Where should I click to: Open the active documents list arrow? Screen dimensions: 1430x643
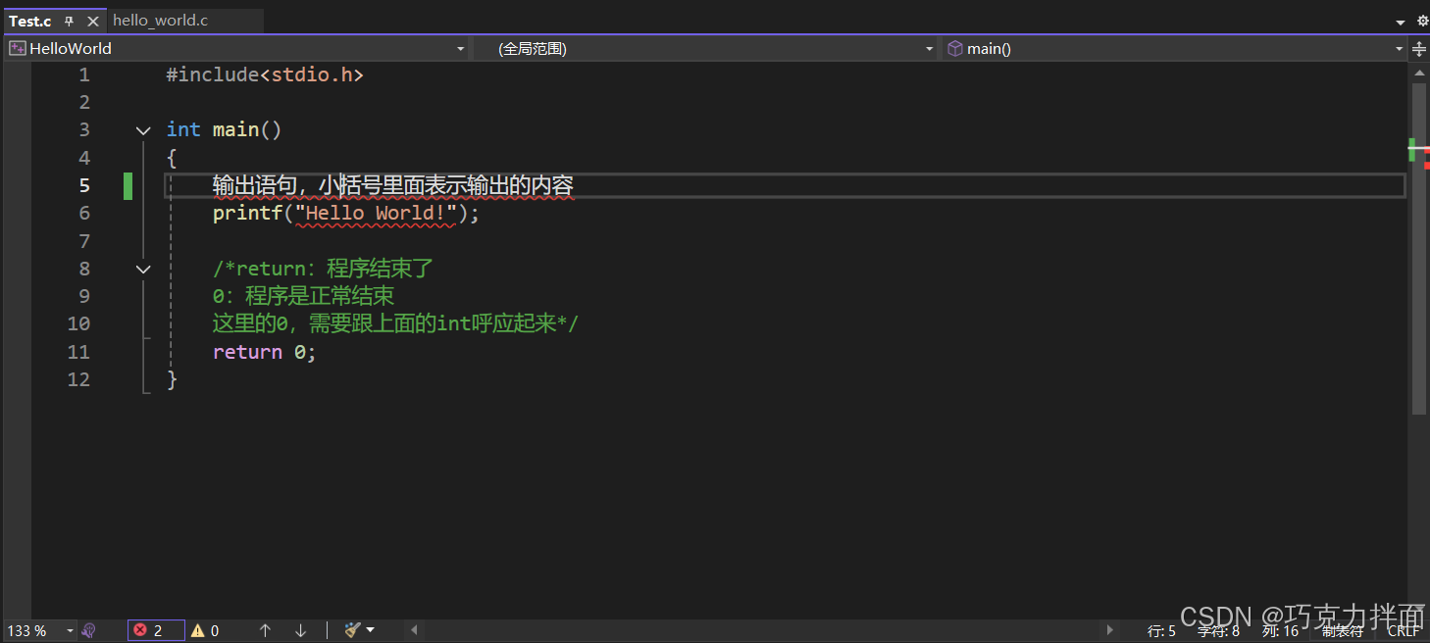pyautogui.click(x=1400, y=22)
